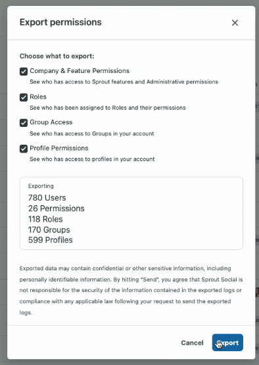Untick the Profile Permissions checkbox
Image resolution: width=259 pixels, height=365 pixels.
click(x=24, y=149)
